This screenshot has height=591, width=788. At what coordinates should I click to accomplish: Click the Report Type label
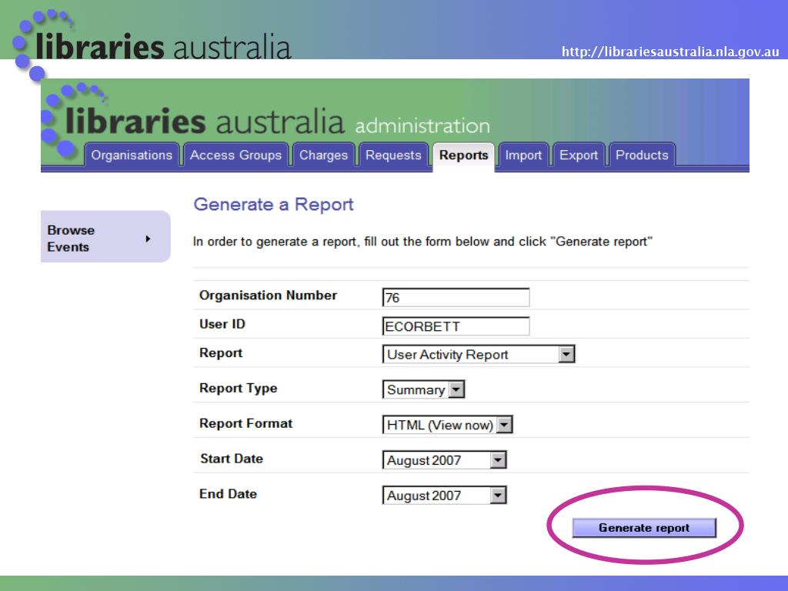click(239, 389)
